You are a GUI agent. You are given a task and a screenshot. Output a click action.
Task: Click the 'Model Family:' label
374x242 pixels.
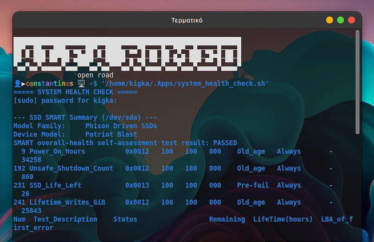[39, 126]
